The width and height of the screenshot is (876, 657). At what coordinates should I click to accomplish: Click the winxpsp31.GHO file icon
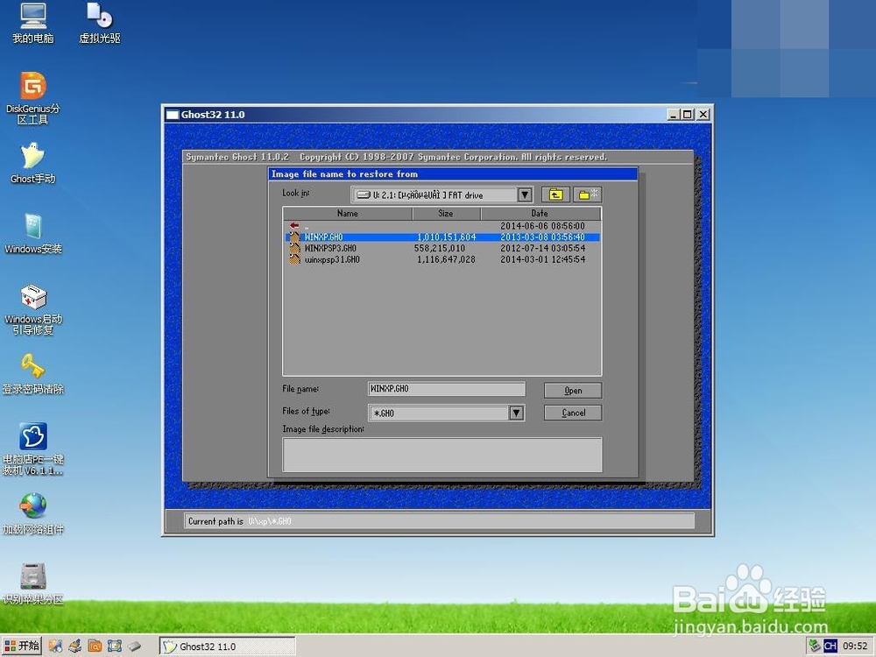pos(294,259)
